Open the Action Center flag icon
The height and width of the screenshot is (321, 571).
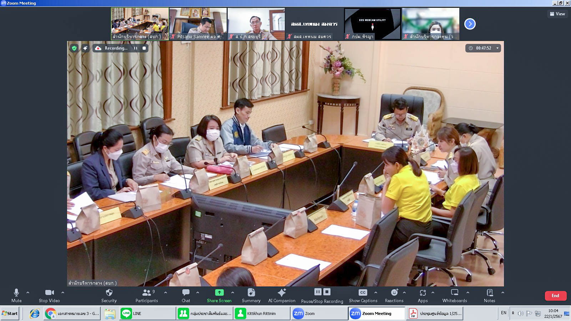529,314
